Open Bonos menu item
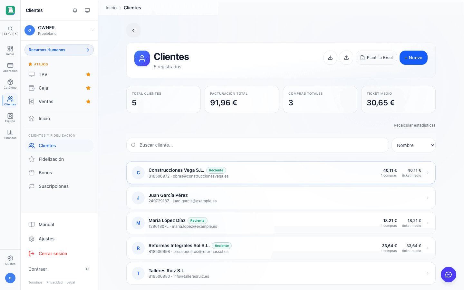464x290 pixels. (59, 173)
